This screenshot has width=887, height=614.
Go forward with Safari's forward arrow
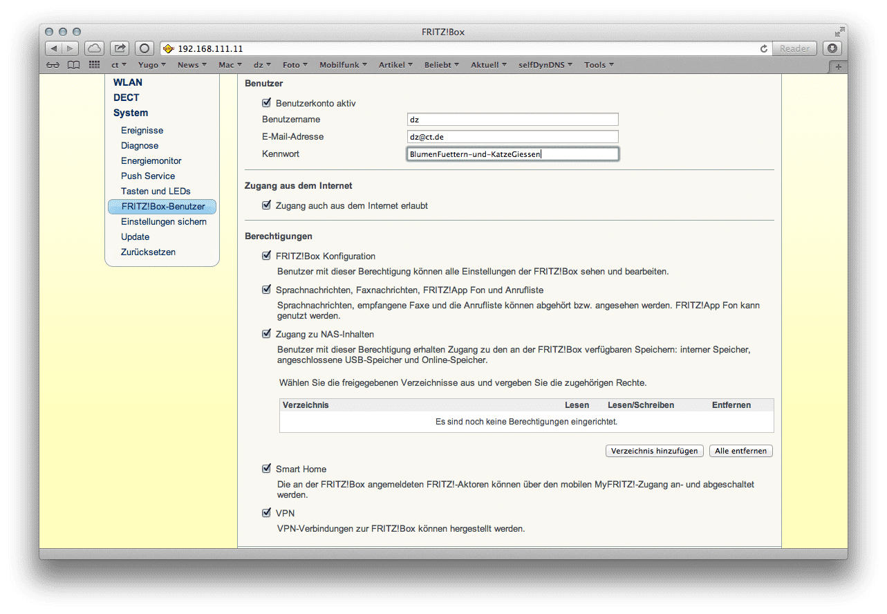(x=71, y=48)
